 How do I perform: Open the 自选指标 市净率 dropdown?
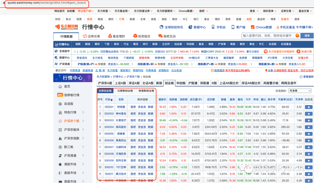(300, 91)
